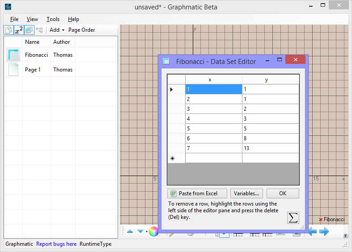
Task: Select the y cell in row x=3
Action: coord(271,109)
